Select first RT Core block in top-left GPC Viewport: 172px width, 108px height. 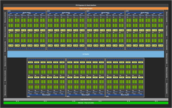(11, 30)
